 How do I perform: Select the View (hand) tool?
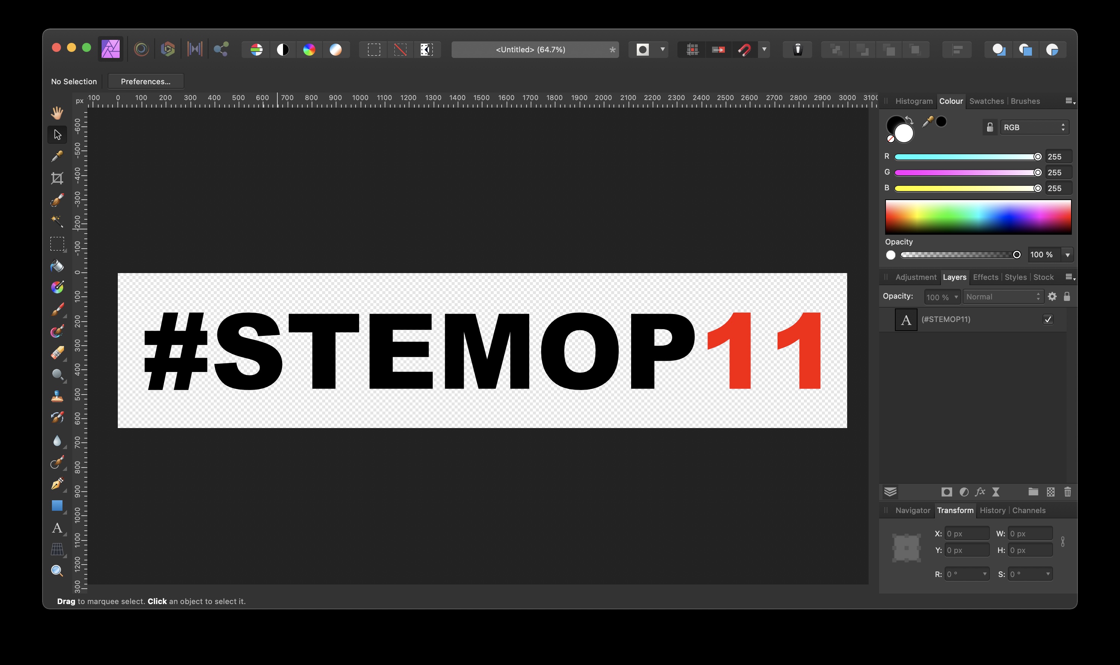[57, 112]
